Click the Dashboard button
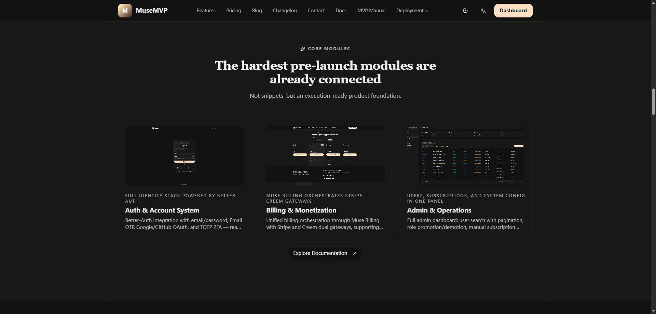 coord(513,11)
